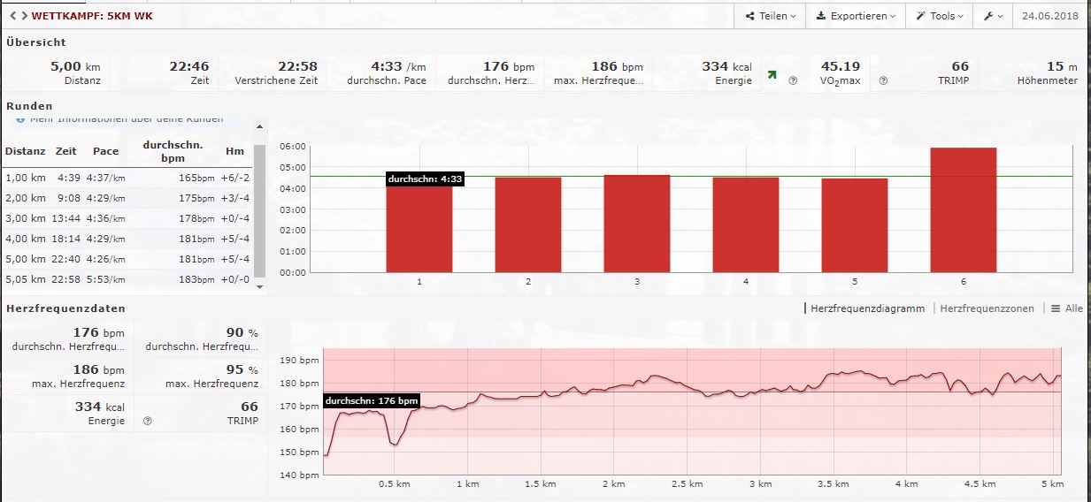Click help icon in Herzfrequenzdaten Energie row
Image resolution: width=1091 pixels, height=502 pixels.
point(148,422)
